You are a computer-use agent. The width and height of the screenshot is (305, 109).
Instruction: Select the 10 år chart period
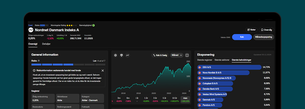175,99
